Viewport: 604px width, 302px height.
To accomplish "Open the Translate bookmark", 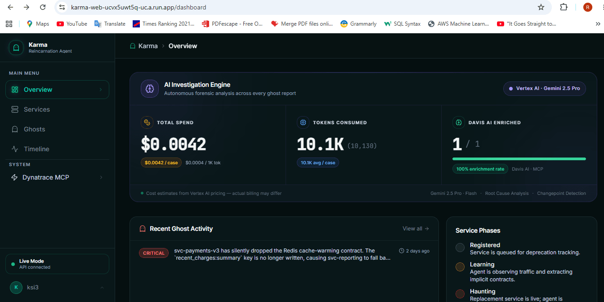I will tap(110, 24).
